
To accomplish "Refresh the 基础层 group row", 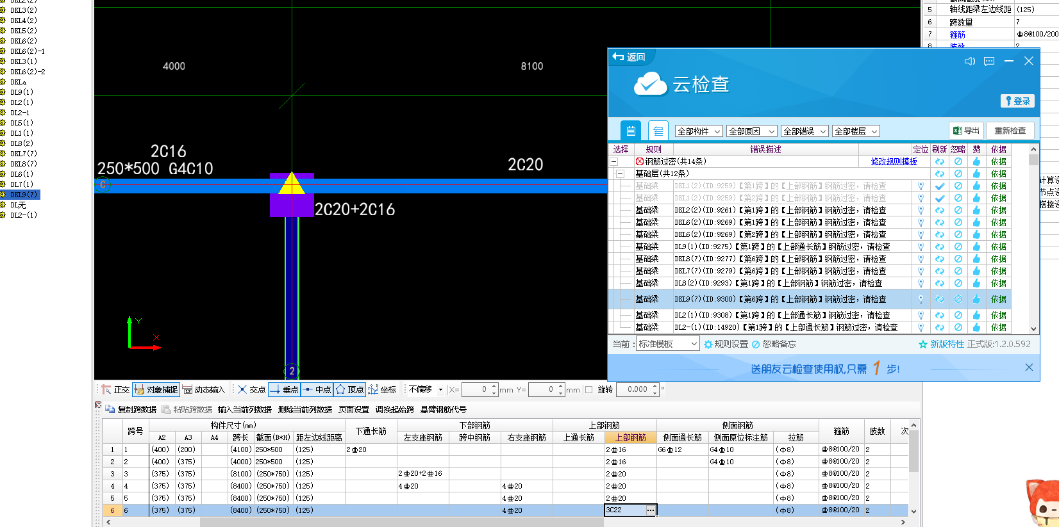I will click(x=939, y=174).
